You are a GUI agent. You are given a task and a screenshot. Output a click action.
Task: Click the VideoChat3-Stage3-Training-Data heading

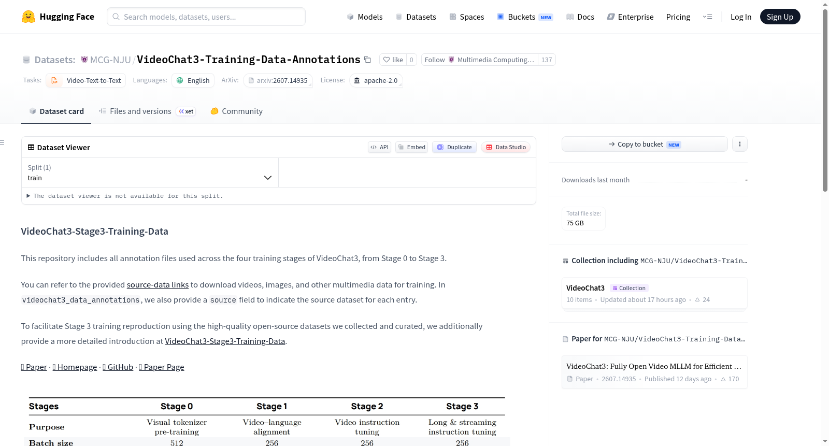click(x=95, y=231)
